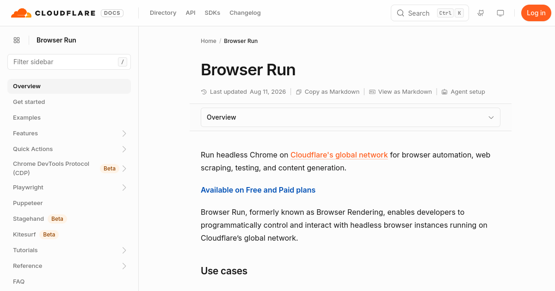Open Available on Free and Paid plans link

click(258, 190)
